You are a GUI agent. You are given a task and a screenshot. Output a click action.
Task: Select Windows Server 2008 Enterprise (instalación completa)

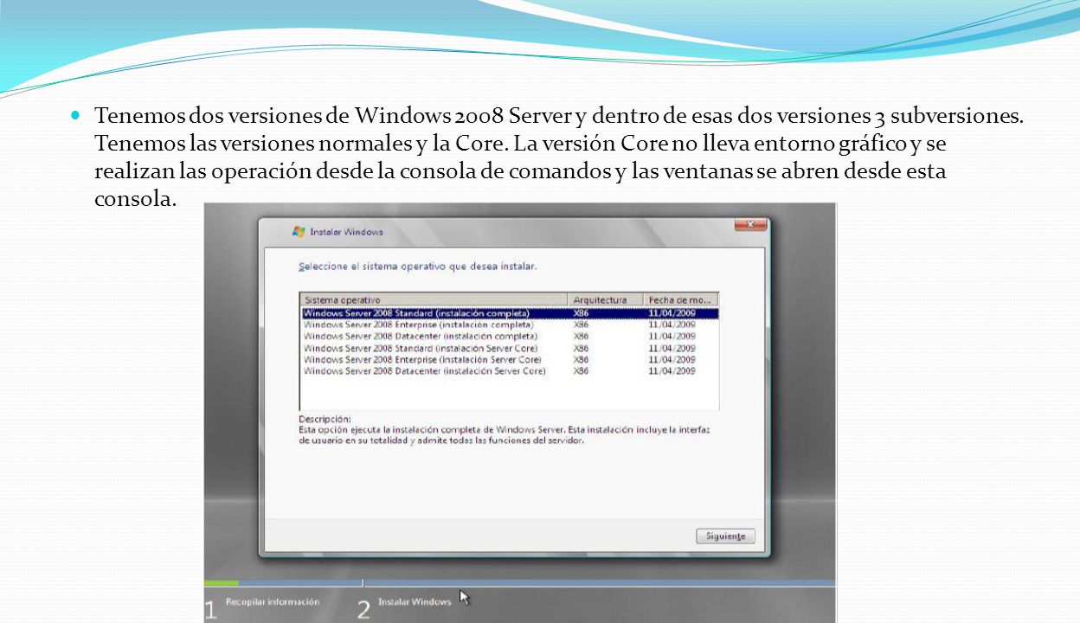(x=510, y=324)
